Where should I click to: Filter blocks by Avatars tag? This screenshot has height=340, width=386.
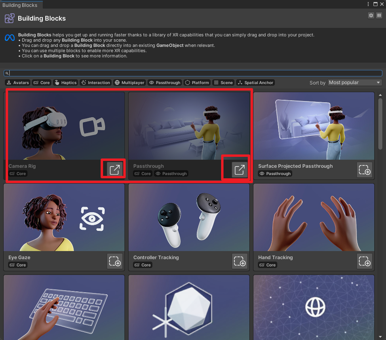coord(18,83)
